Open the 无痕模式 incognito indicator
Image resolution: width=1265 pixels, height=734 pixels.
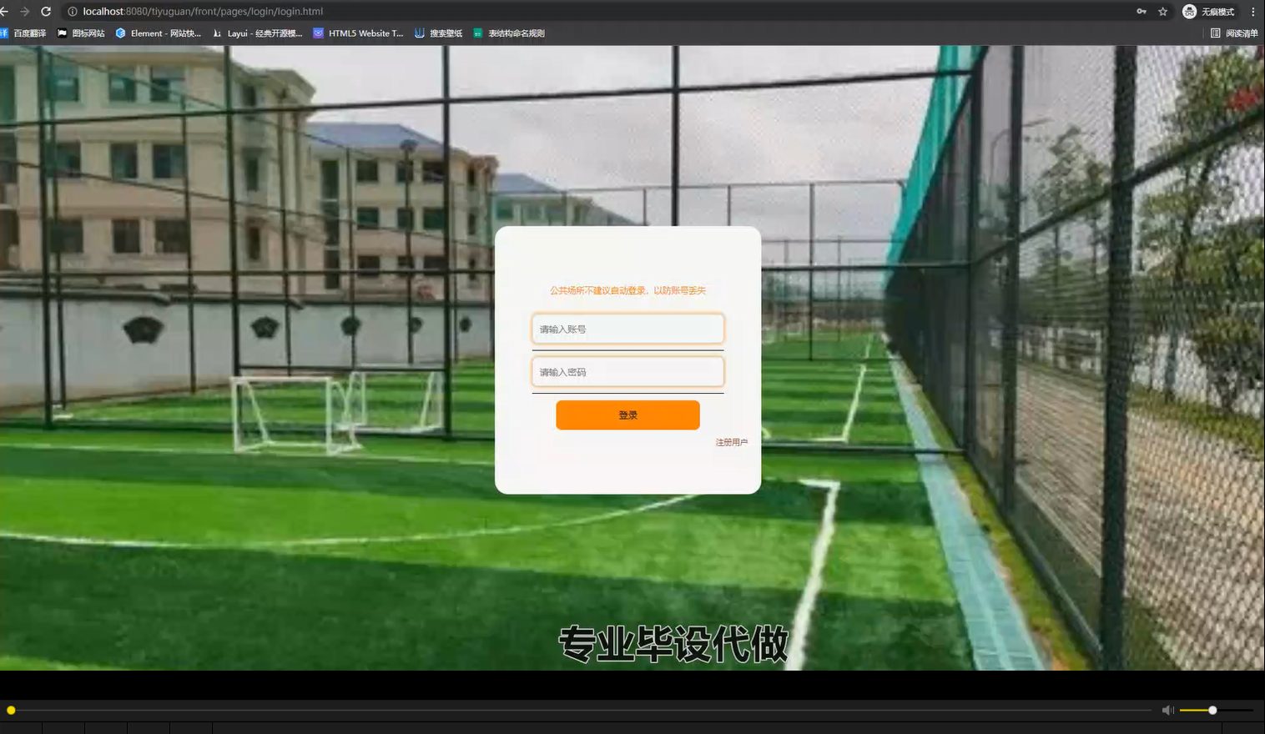click(x=1209, y=12)
